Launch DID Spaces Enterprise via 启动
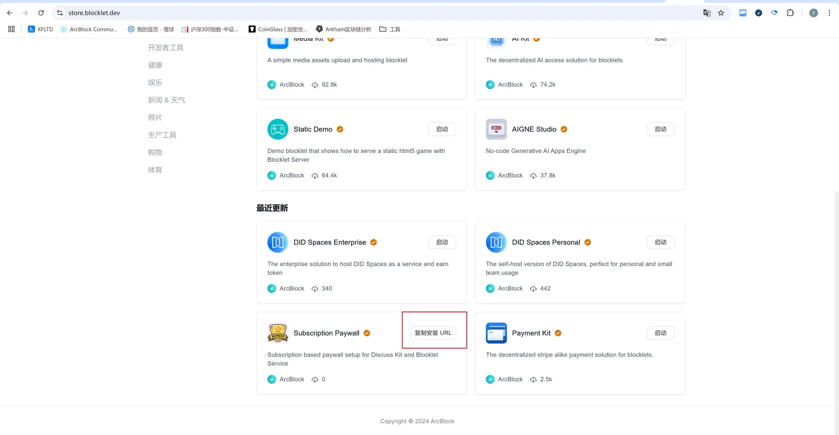Screen dimensions: 839x435 (442, 242)
